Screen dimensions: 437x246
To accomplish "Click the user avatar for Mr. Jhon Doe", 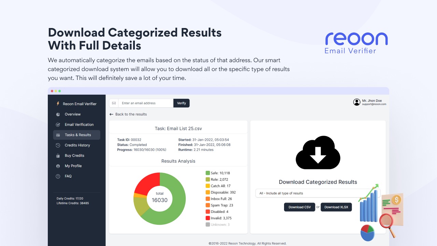I will pos(356,102).
